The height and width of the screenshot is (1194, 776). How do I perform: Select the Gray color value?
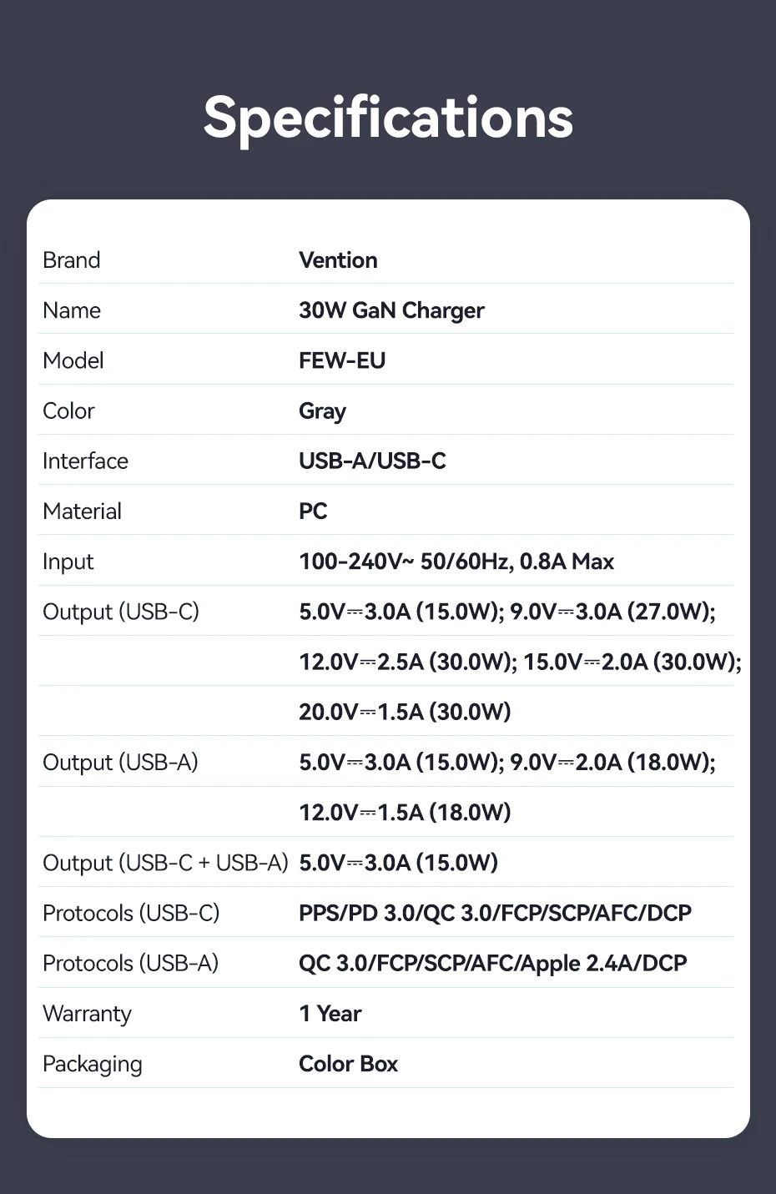[x=322, y=411]
